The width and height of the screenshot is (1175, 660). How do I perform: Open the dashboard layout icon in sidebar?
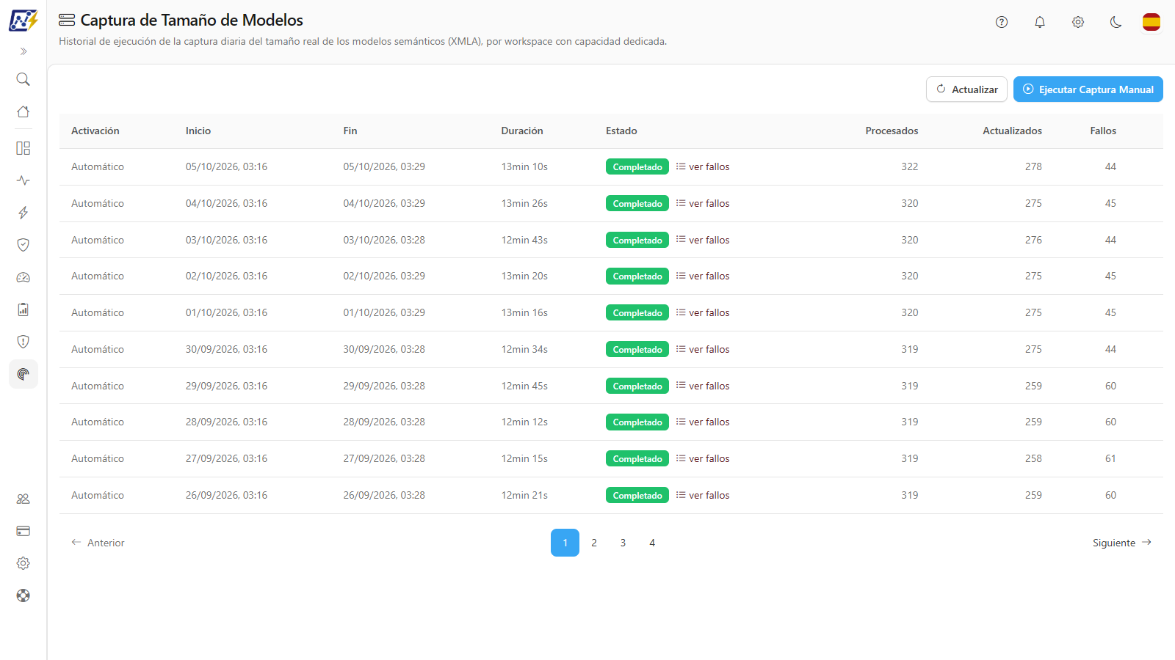tap(23, 148)
